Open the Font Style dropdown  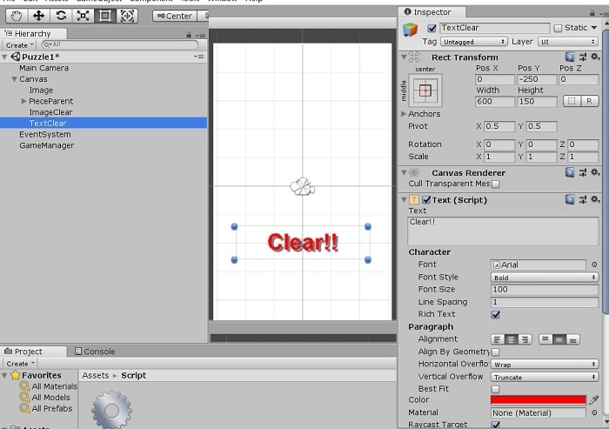[544, 278]
